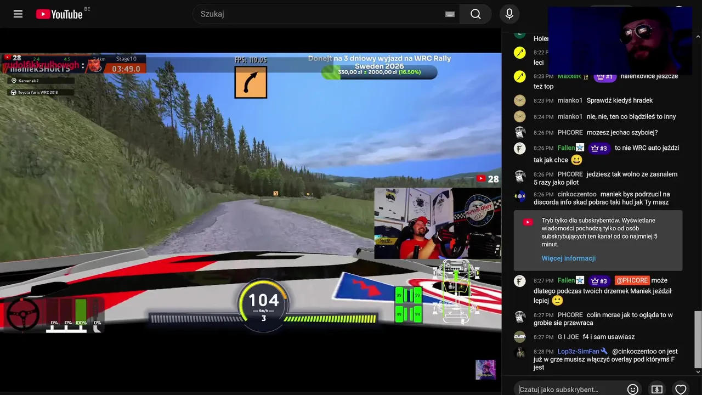The image size is (702, 395).
Task: Click the steering wheel input indicator
Action: tap(22, 314)
